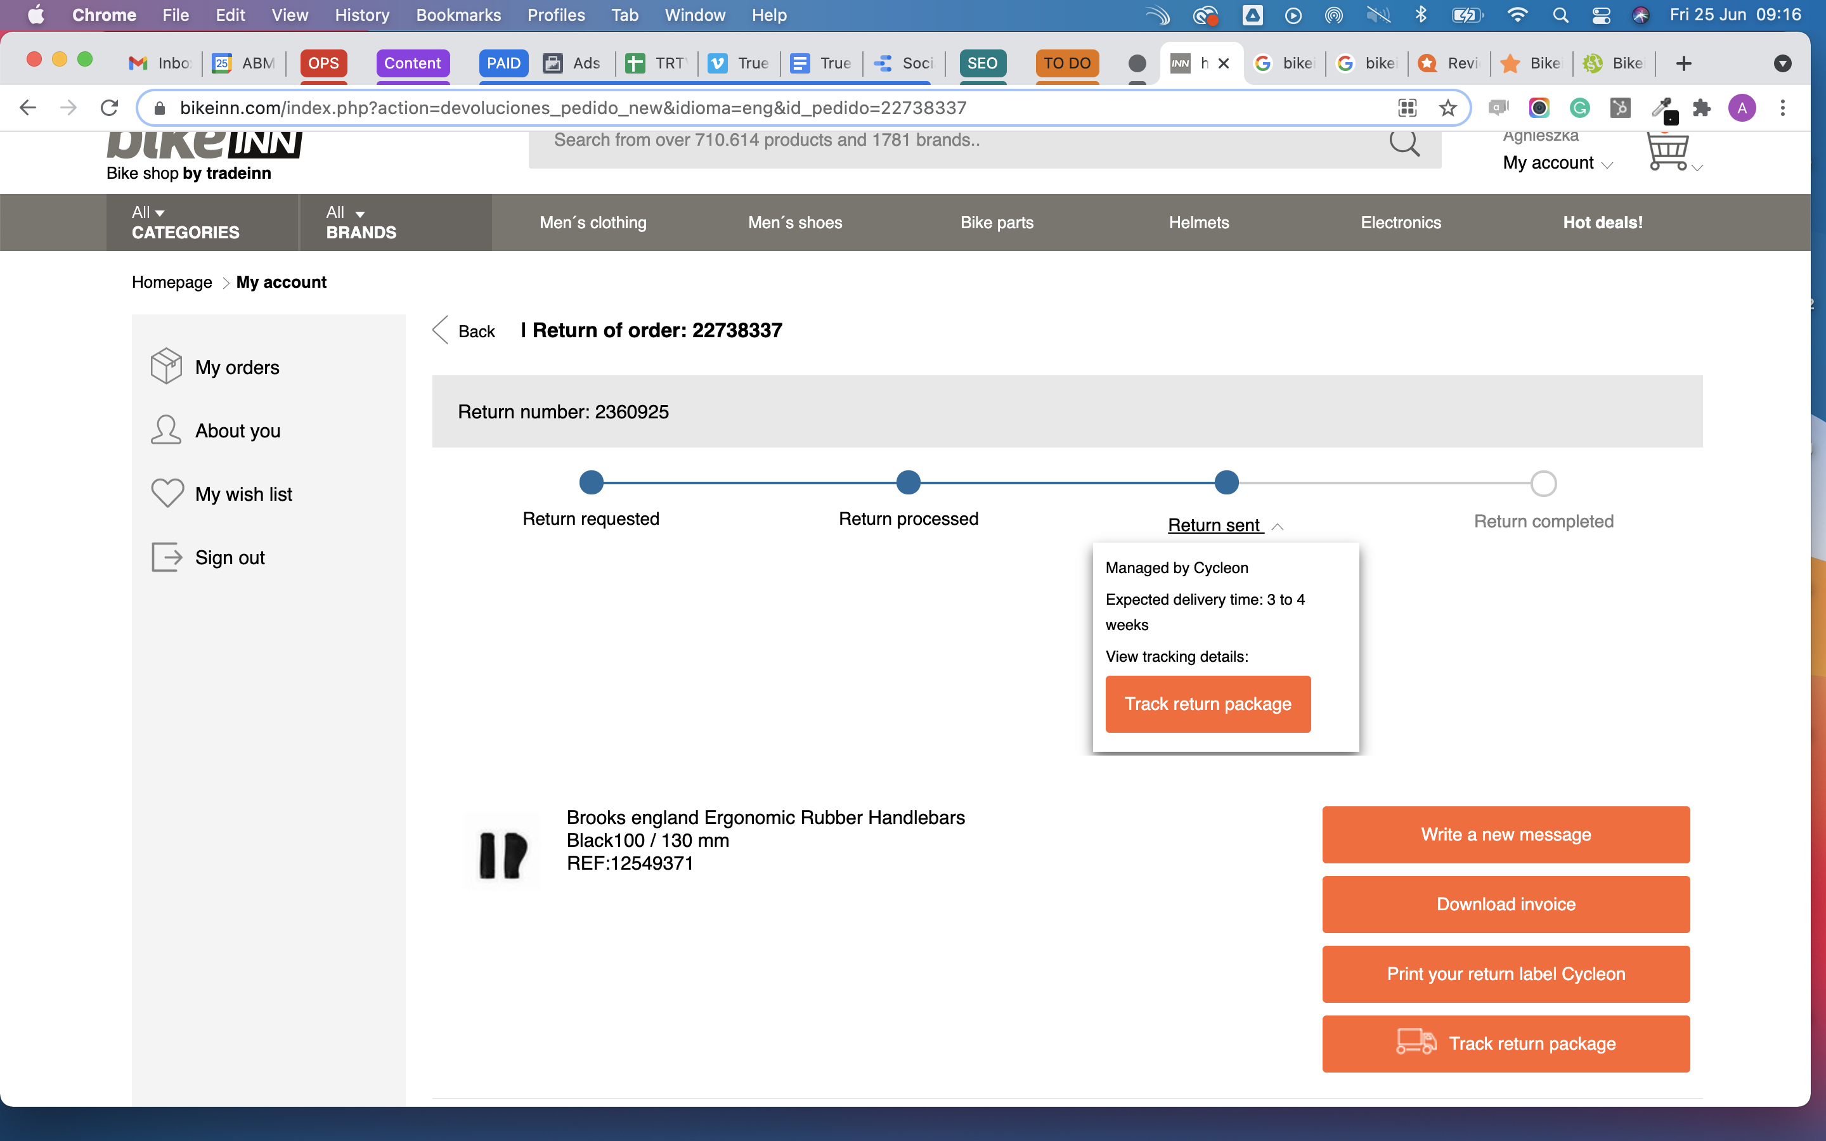Reload the page in Chrome
Screen dimensions: 1826x1141
(110, 108)
